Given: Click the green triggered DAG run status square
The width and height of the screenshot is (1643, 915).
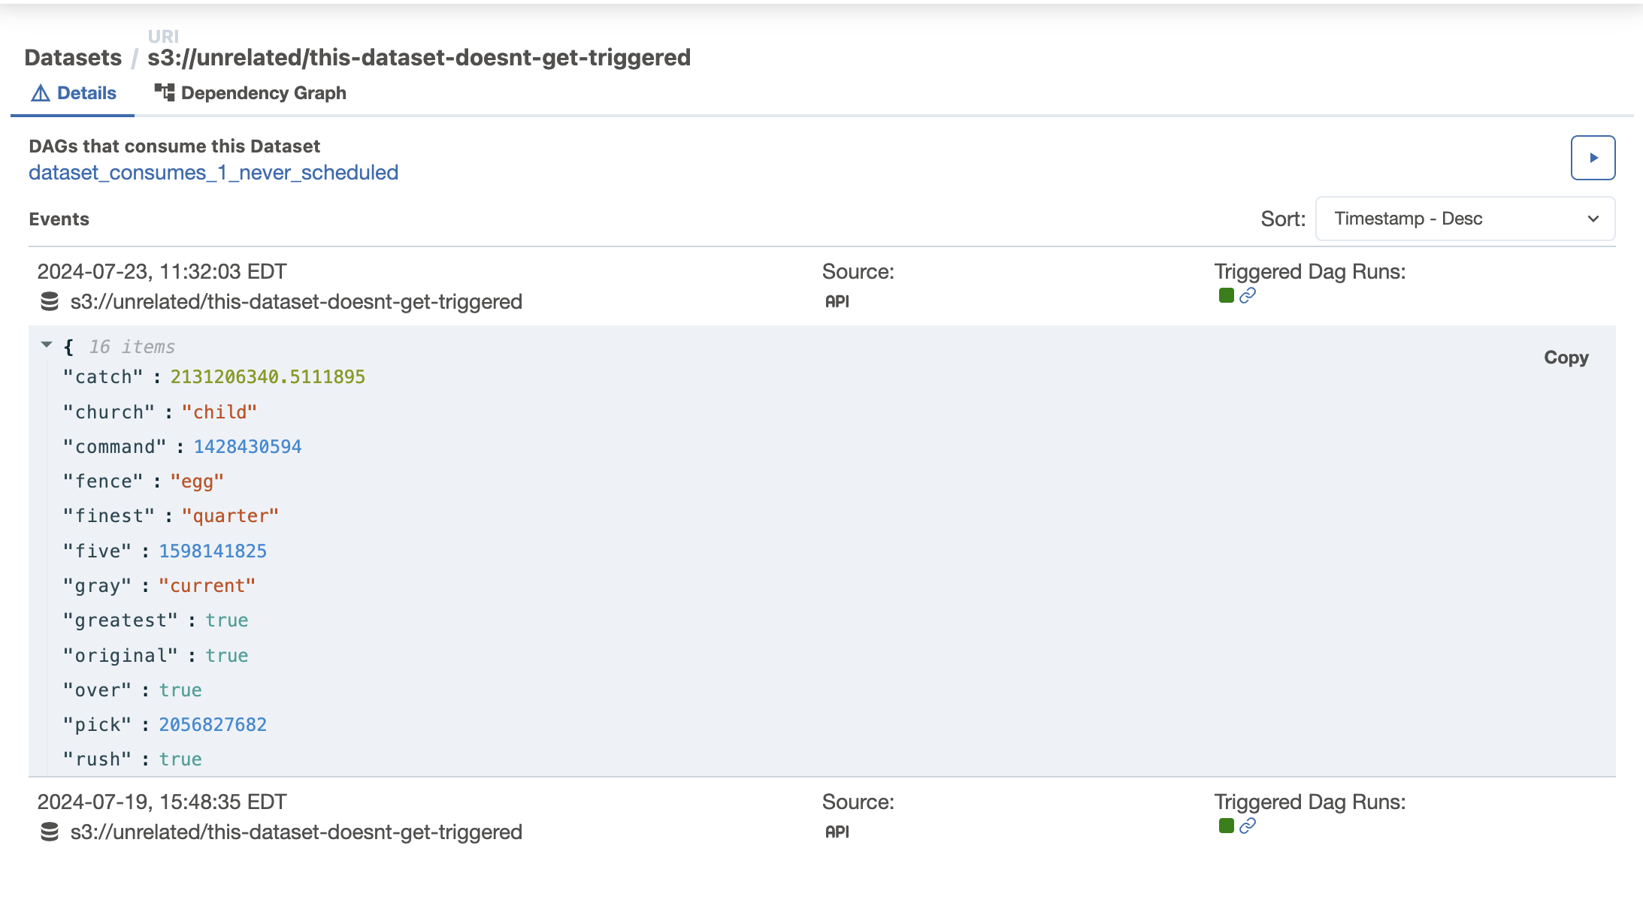Looking at the screenshot, I should point(1226,296).
